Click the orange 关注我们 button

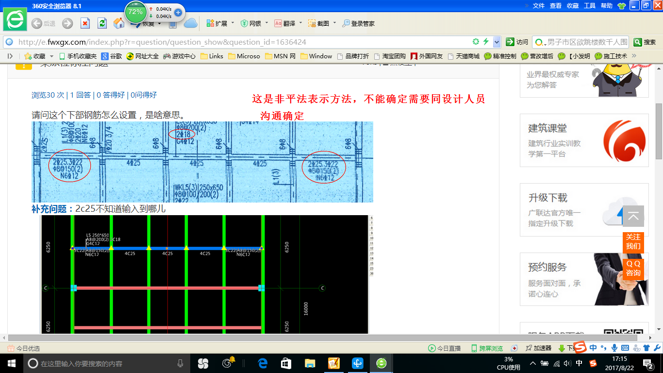(x=633, y=241)
